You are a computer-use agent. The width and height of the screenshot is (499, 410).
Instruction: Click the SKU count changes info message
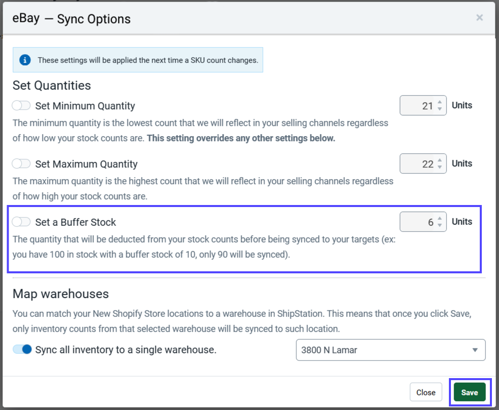[x=148, y=60]
